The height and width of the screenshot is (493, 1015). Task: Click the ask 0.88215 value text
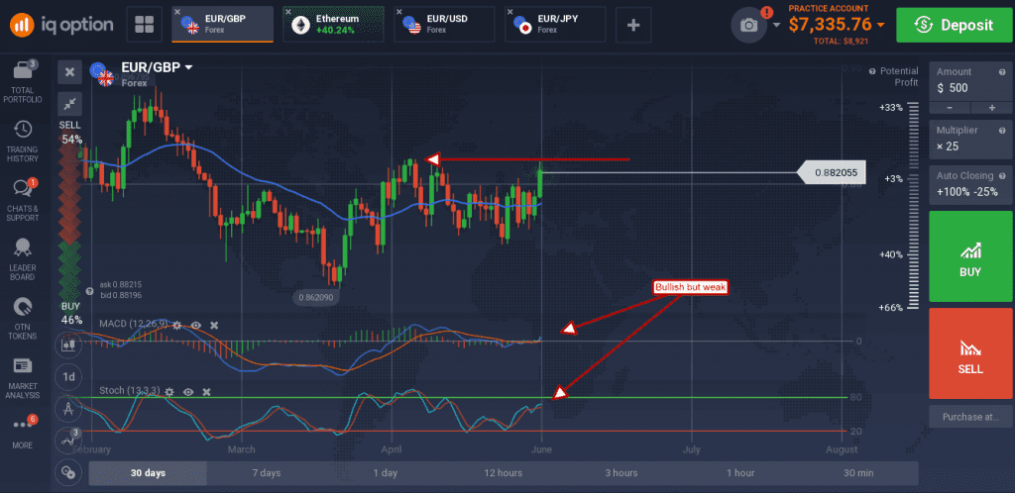point(121,284)
